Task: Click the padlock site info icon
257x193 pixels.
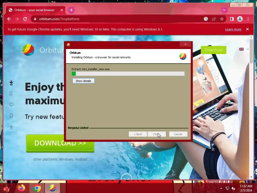Action: [x=35, y=19]
